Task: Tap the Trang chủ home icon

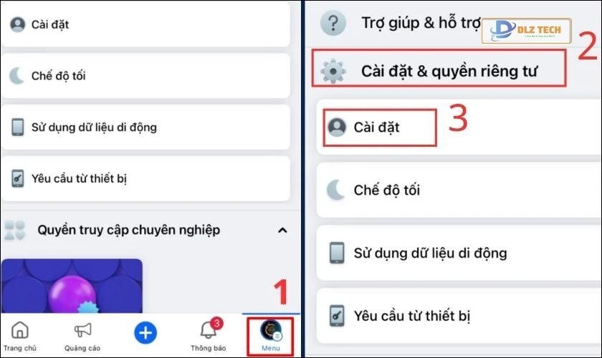Action: coord(19,329)
